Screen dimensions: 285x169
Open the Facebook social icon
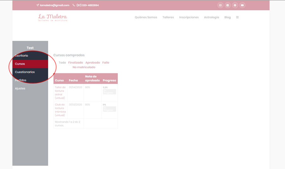coord(228,5)
